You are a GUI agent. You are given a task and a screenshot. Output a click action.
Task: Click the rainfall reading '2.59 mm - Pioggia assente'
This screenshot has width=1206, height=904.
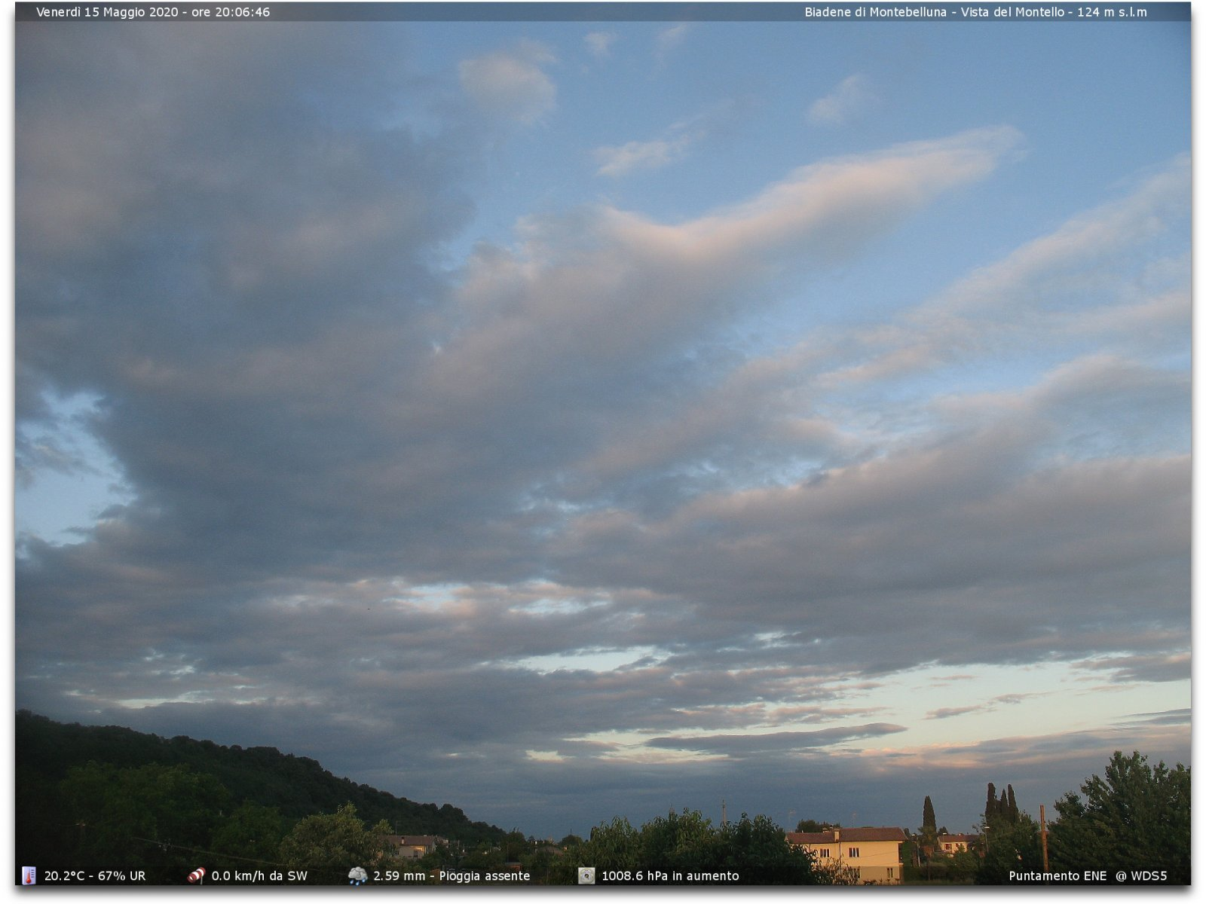451,876
